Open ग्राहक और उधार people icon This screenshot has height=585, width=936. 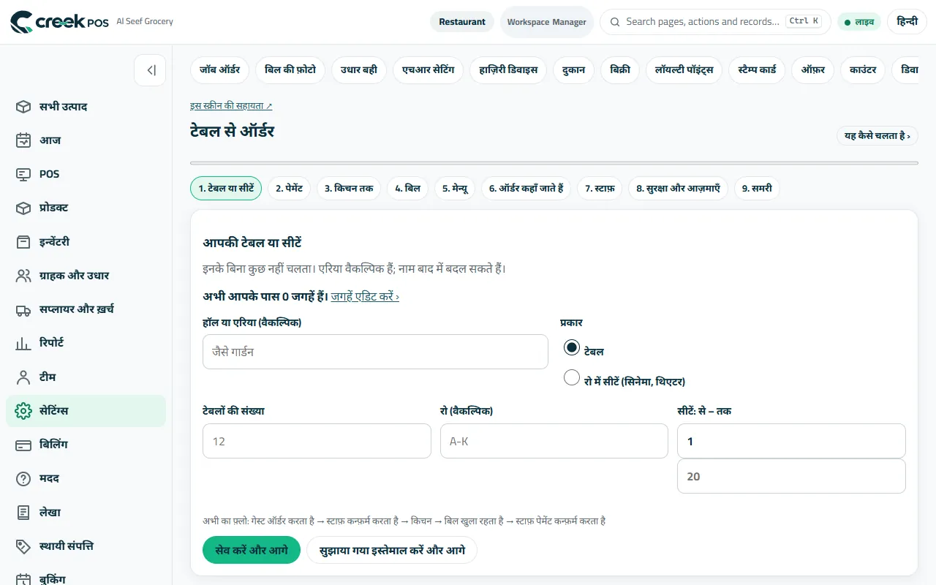click(23, 276)
